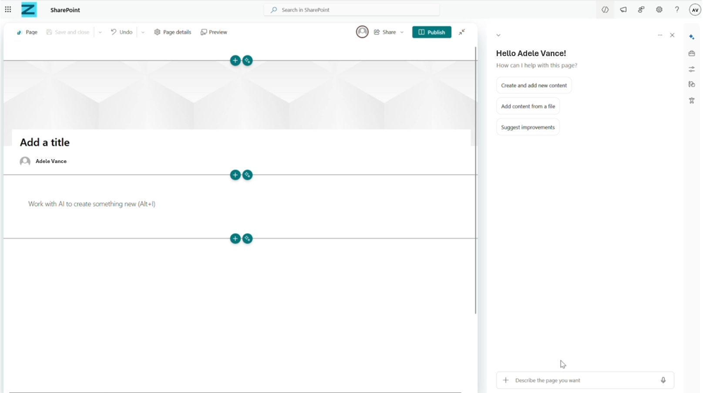Screen dimensions: 703x393
Task: Click the code view icon in top bar
Action: click(x=605, y=10)
